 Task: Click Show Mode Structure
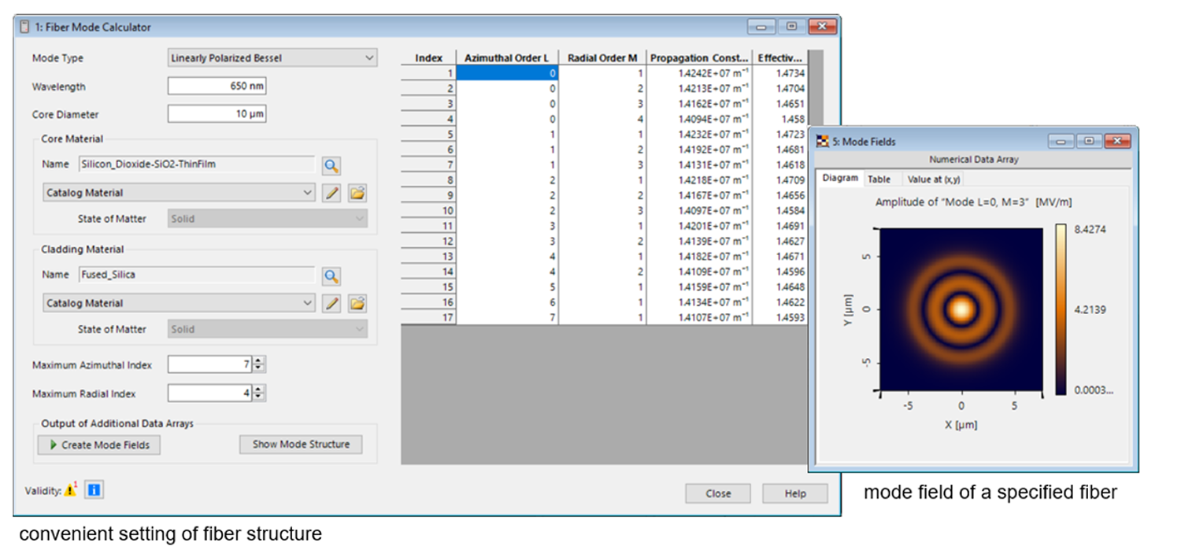[301, 444]
